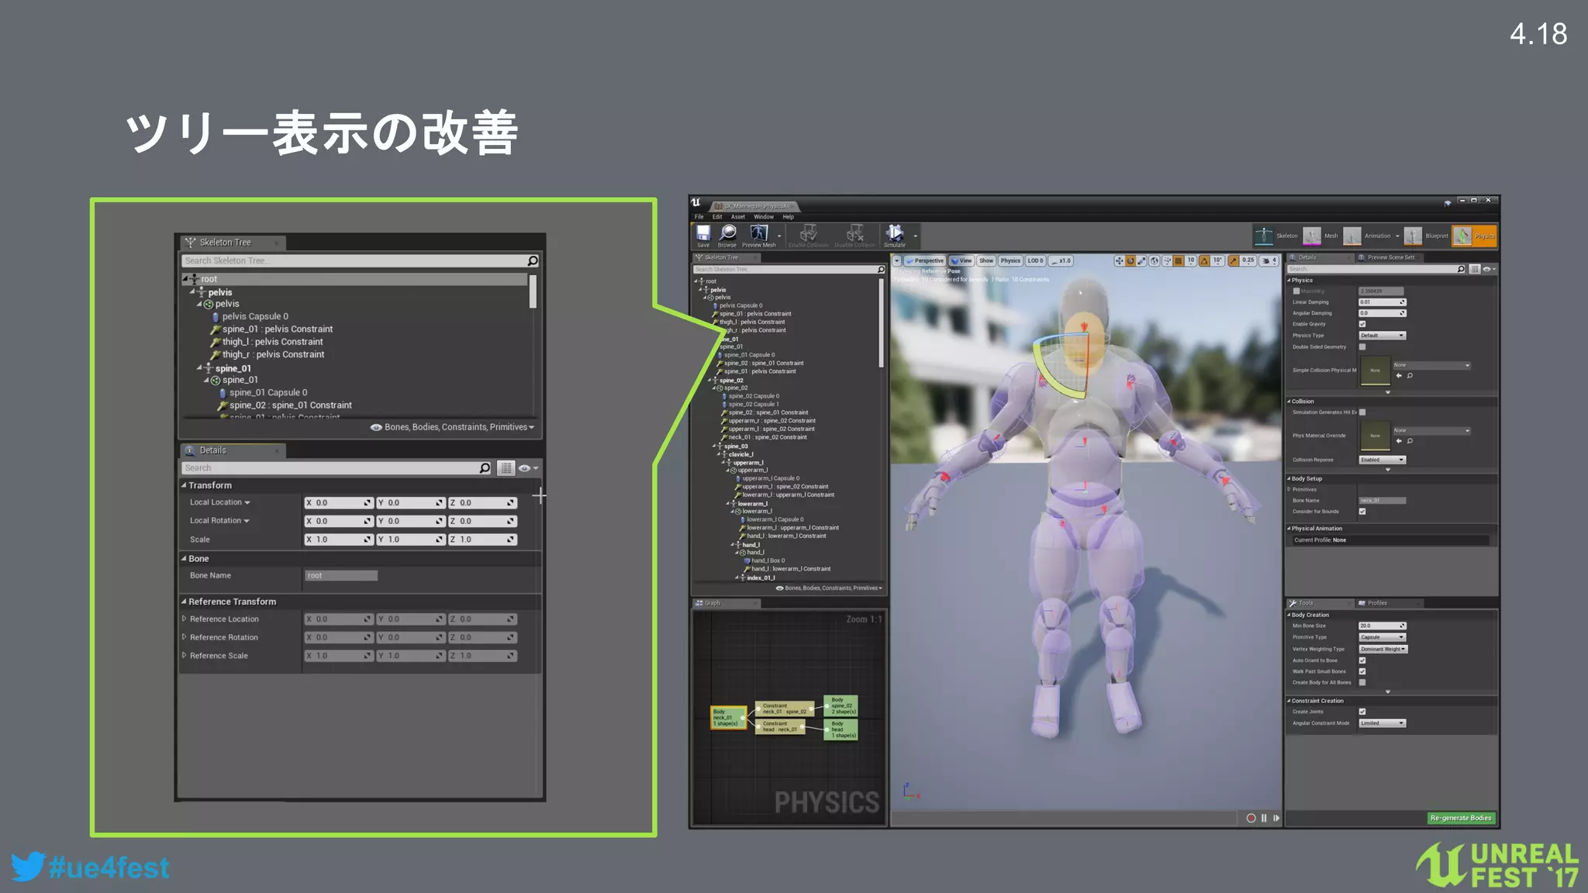This screenshot has height=893, width=1588.
Task: Open the Vertex Weighting Type dropdown
Action: coord(1383,649)
